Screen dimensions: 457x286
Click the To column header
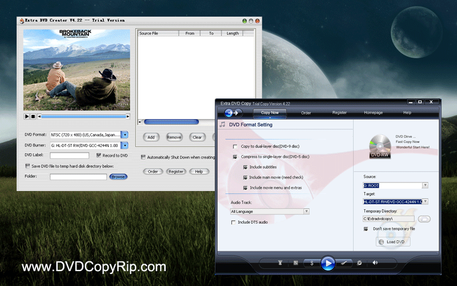click(211, 33)
